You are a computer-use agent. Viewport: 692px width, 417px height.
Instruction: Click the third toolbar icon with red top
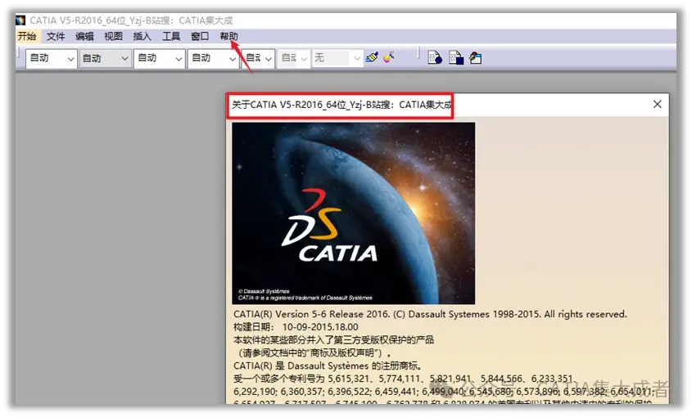pos(475,58)
